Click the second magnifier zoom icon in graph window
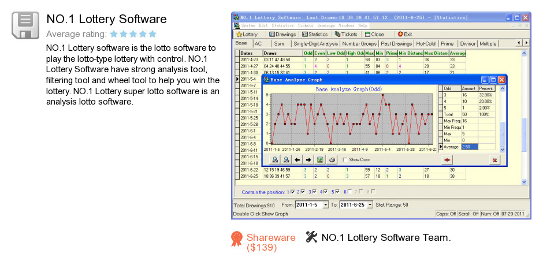 (286, 159)
